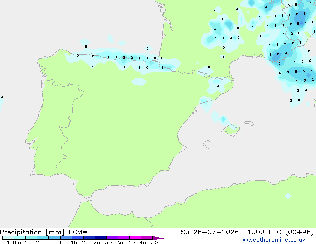This screenshot has height=244, width=316.
Task: Click the 50 mm arrow end of legend
Action: click(158, 238)
